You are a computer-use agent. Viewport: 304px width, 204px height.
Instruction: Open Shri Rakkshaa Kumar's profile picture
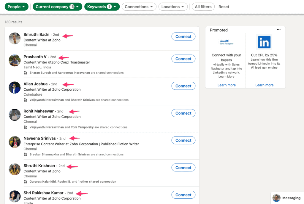(x=15, y=197)
